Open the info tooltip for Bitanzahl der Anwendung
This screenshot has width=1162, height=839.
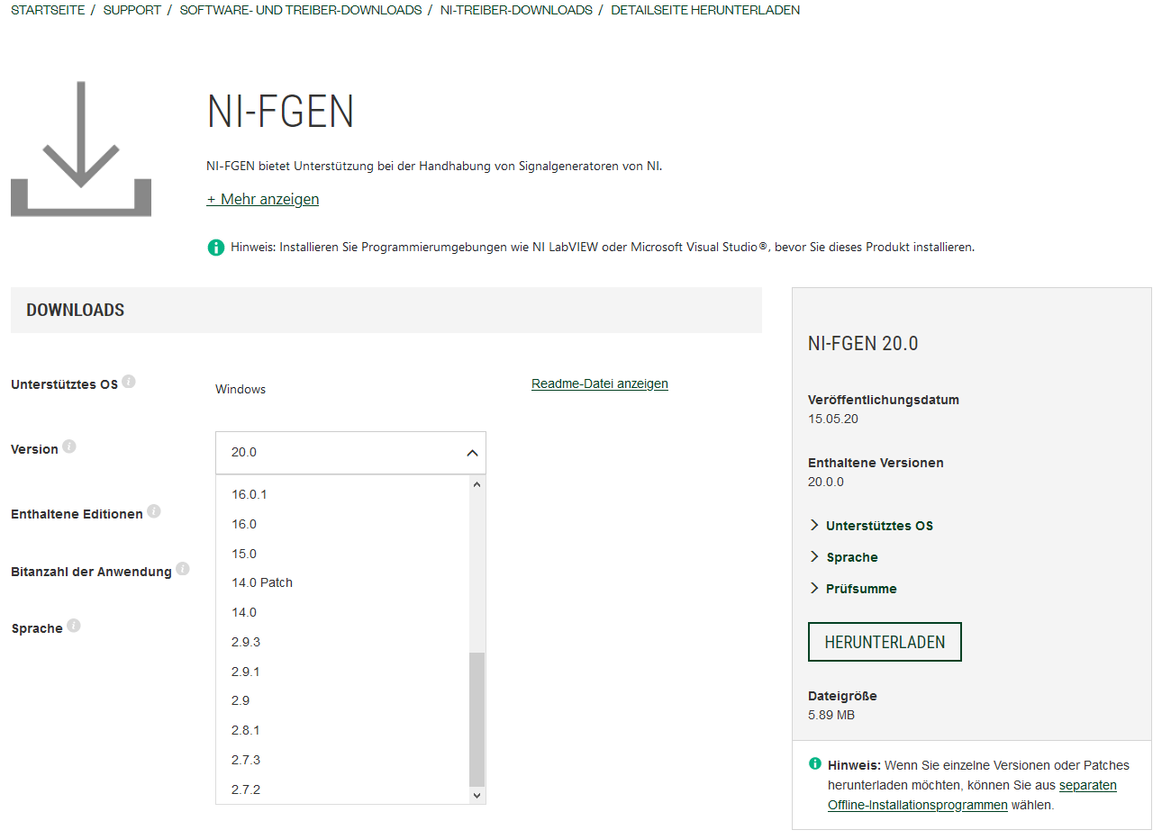click(183, 568)
